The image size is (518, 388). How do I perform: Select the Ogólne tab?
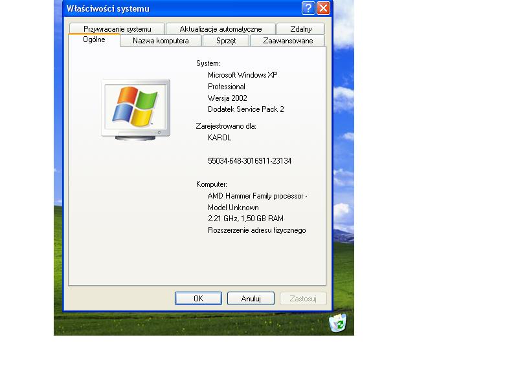click(x=94, y=39)
